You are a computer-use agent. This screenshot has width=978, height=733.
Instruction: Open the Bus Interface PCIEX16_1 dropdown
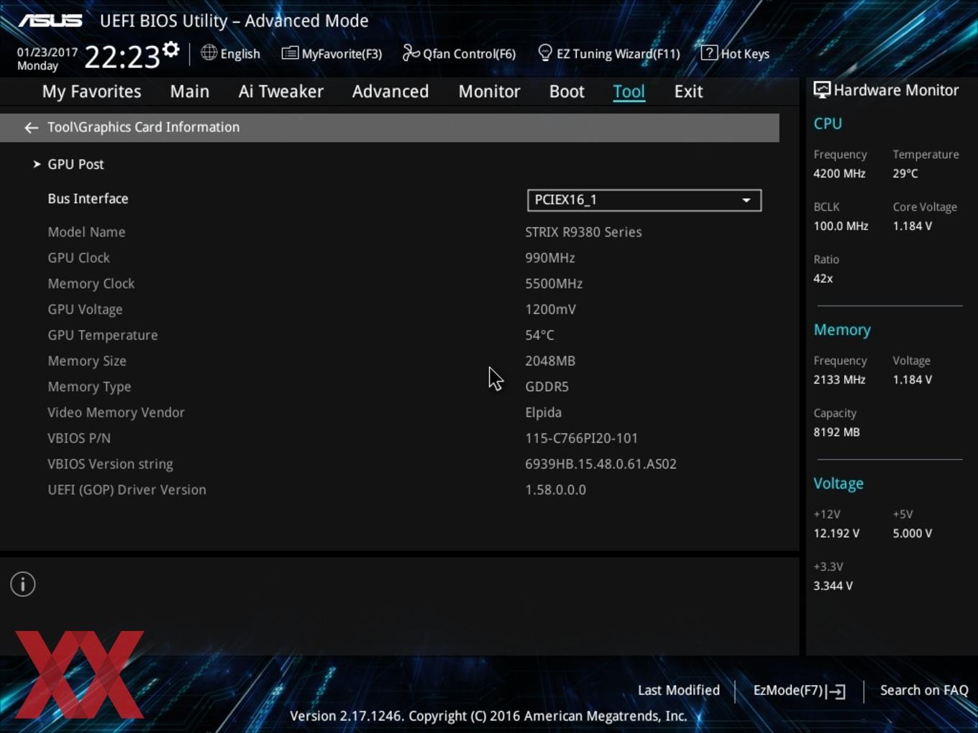[644, 200]
